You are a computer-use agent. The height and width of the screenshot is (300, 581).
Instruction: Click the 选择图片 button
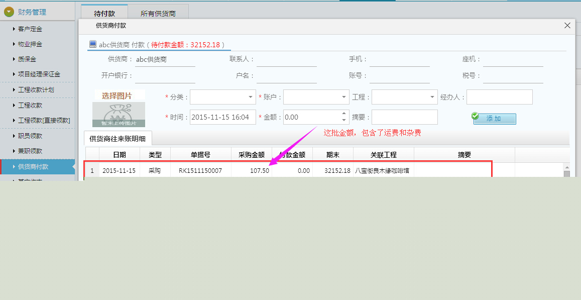point(119,95)
